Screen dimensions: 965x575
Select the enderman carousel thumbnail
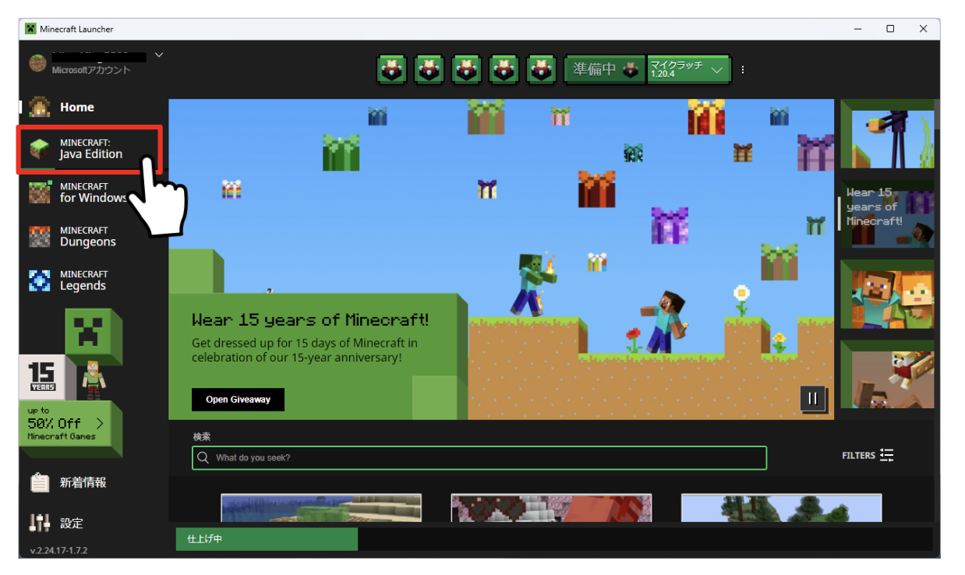coord(887,134)
